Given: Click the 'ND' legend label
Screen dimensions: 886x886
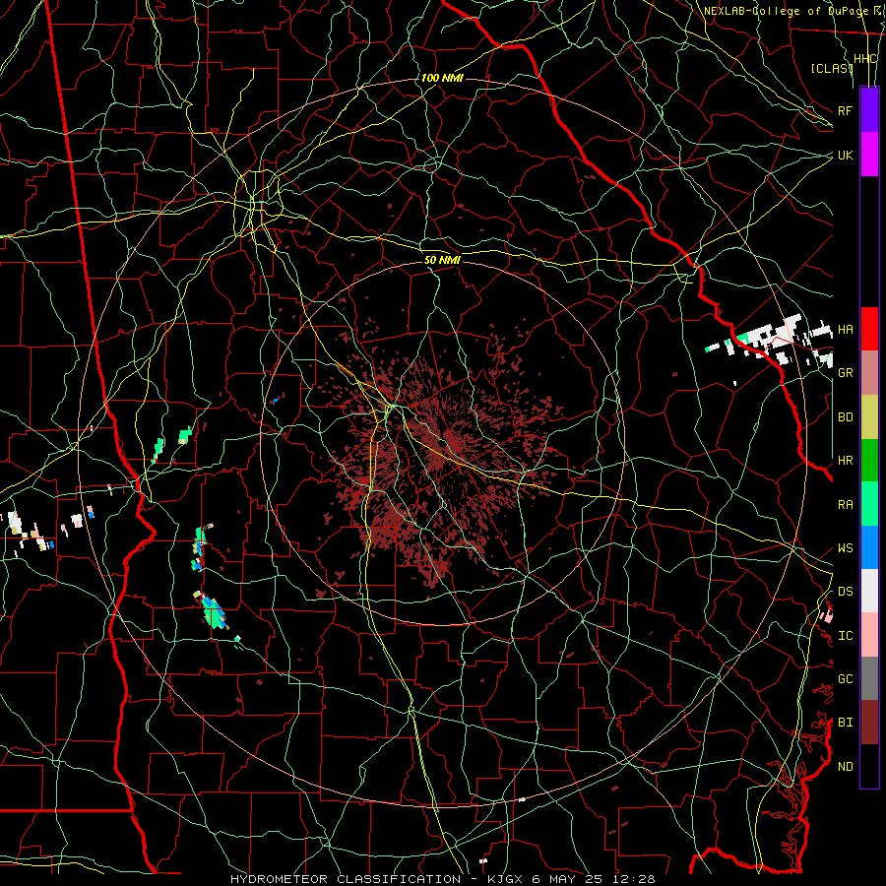Looking at the screenshot, I should click(x=845, y=766).
